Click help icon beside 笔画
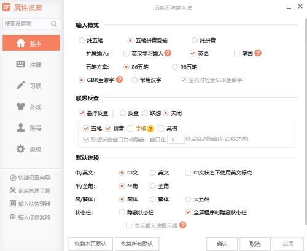Screen dimensions: 307x251 pos(258,53)
